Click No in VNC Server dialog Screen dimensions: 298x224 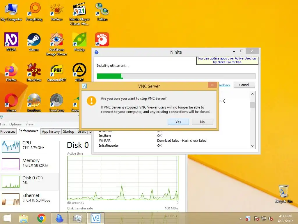[203, 122]
